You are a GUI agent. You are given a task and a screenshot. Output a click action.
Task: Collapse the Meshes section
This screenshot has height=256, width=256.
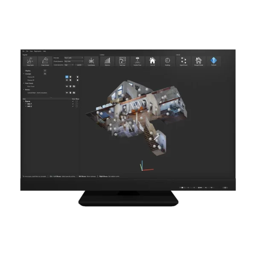pyautogui.click(x=24, y=90)
